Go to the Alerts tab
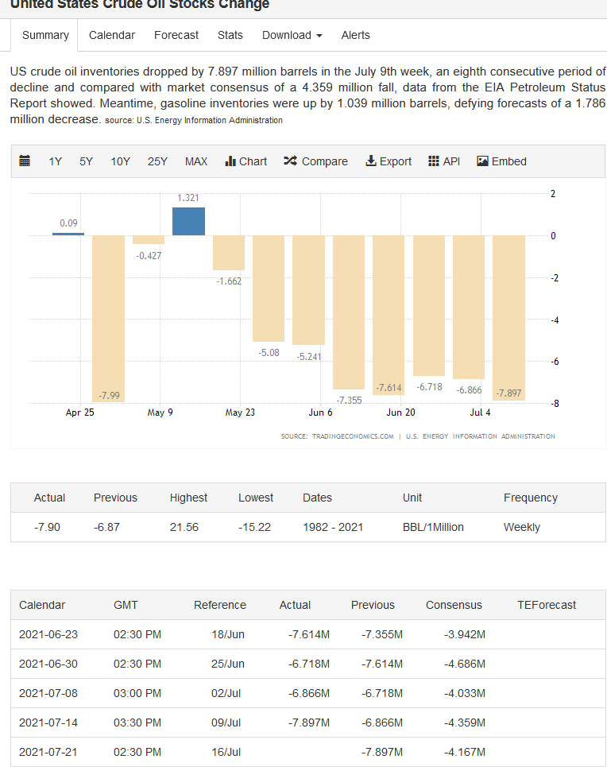Screen dimensions: 607x767 [x=355, y=35]
